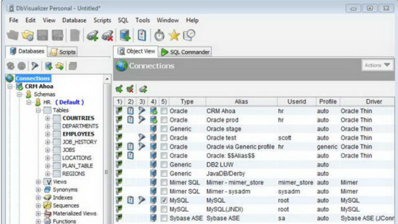
Task: Open the SQL menu
Action: tap(123, 20)
